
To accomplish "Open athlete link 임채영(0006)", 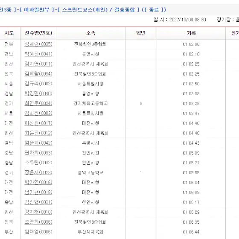I will pos(38,232).
